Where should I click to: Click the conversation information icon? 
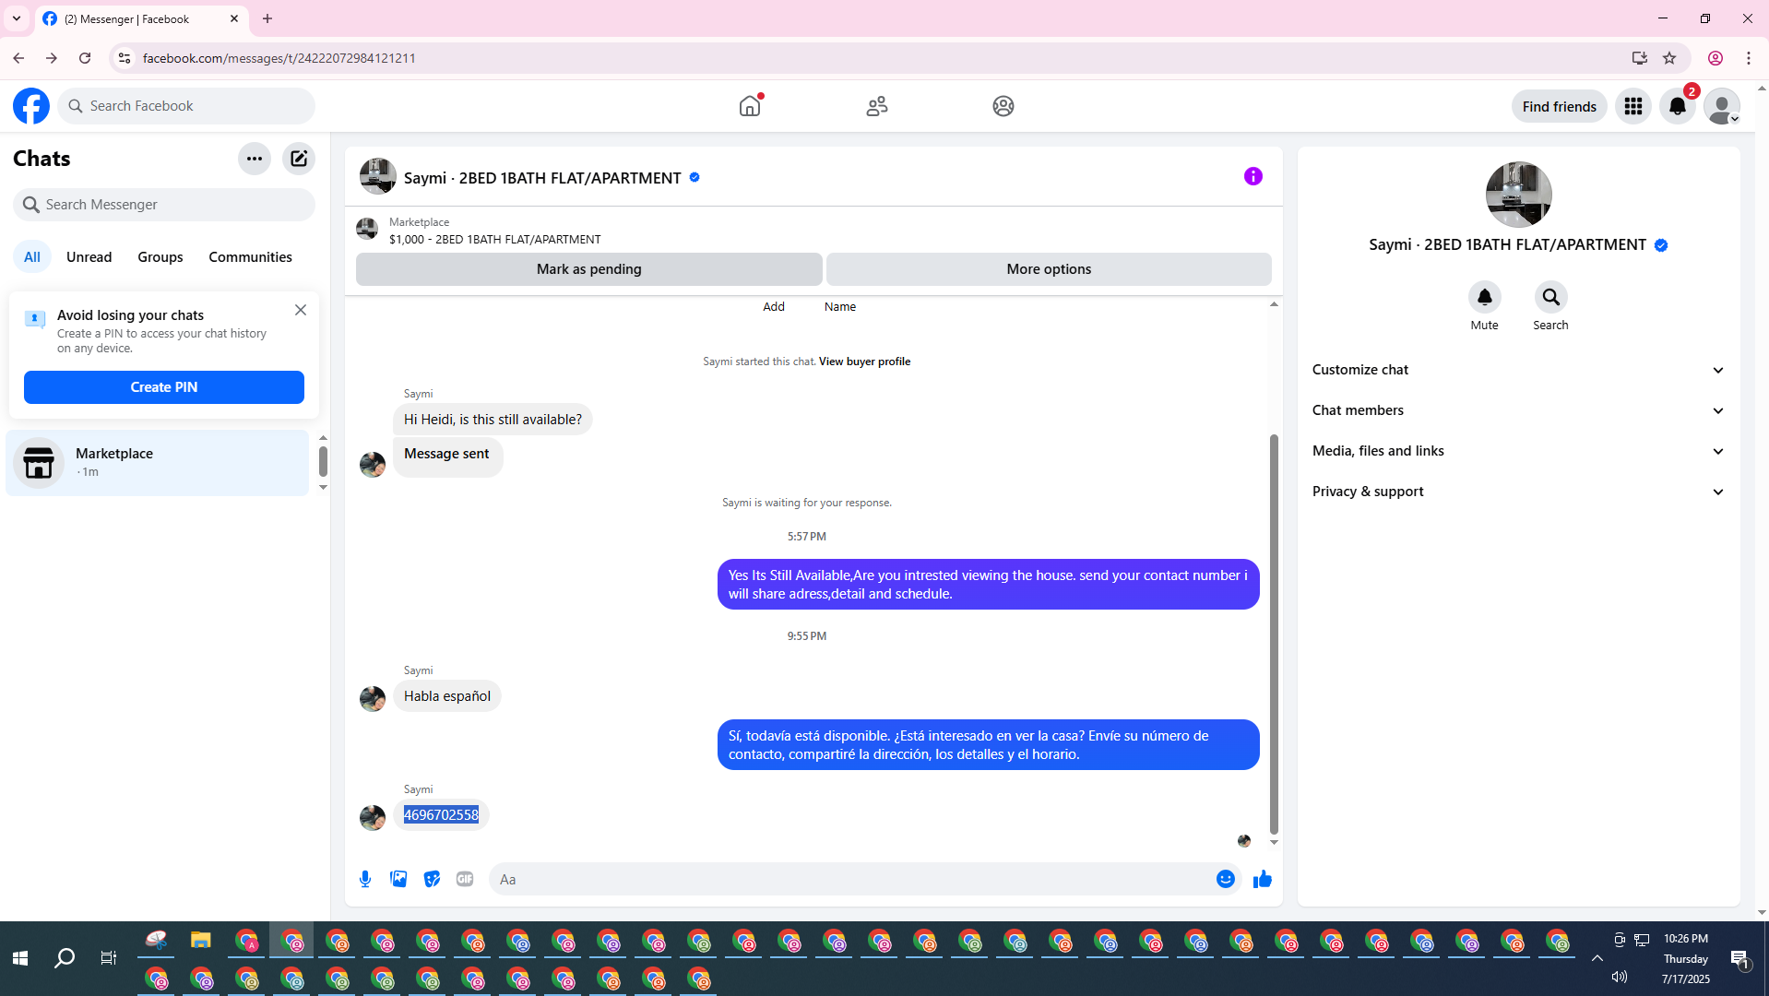[x=1253, y=176]
